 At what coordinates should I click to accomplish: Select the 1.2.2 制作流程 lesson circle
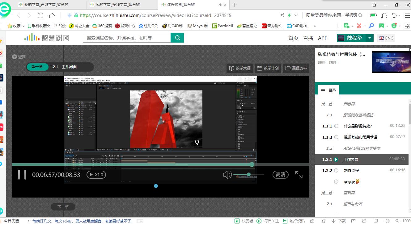(336, 170)
